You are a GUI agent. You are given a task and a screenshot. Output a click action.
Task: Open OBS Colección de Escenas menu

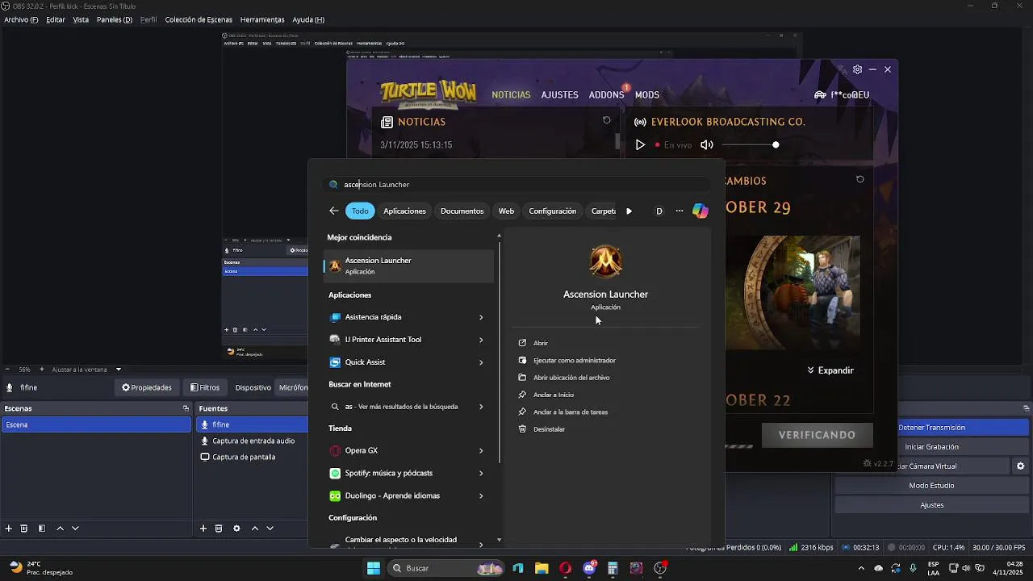(199, 19)
